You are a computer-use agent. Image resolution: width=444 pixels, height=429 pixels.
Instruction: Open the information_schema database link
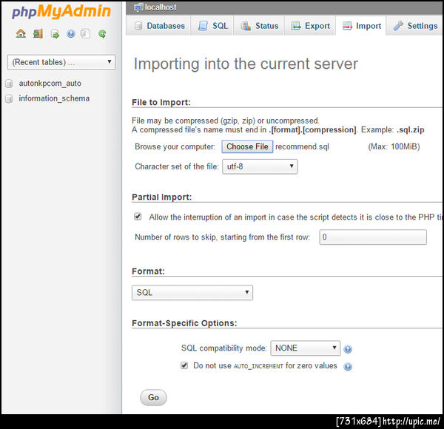point(54,98)
